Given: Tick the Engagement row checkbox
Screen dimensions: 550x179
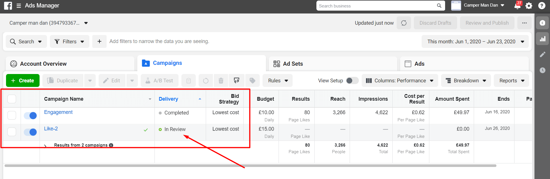Looking at the screenshot, I should 12,115.
